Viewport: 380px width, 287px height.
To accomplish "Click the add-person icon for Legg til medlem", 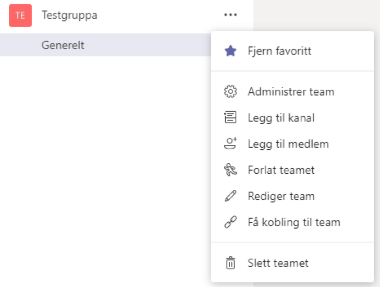I will pos(230,144).
